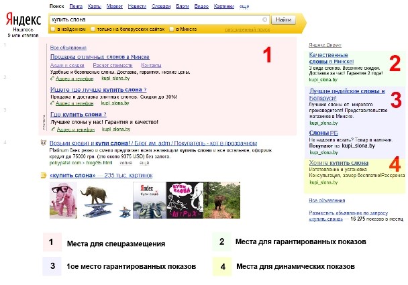Click the yellow 'Хотите купить слона' ad block
The image size is (408, 285).
pos(338,163)
